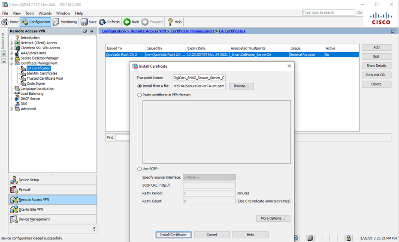Open the File menu
Viewport: 399px width, 242px height.
[5, 13]
